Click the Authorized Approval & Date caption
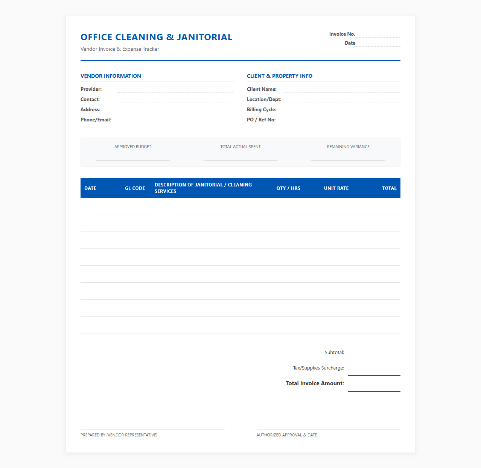 point(287,435)
